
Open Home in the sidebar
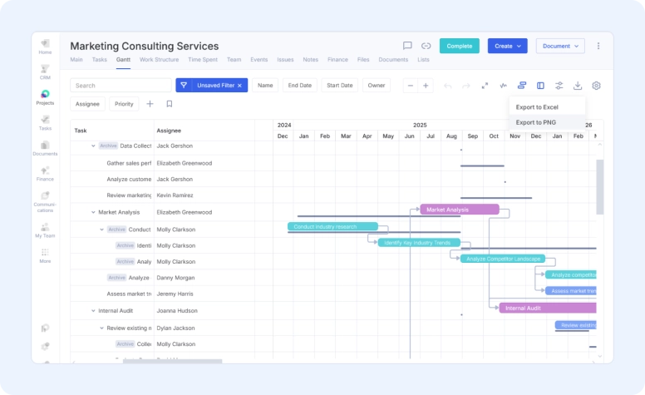click(x=45, y=47)
